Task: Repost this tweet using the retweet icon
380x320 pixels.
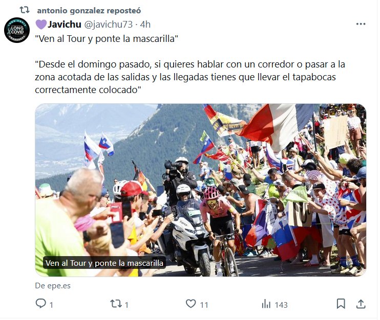Action: pyautogui.click(x=116, y=304)
